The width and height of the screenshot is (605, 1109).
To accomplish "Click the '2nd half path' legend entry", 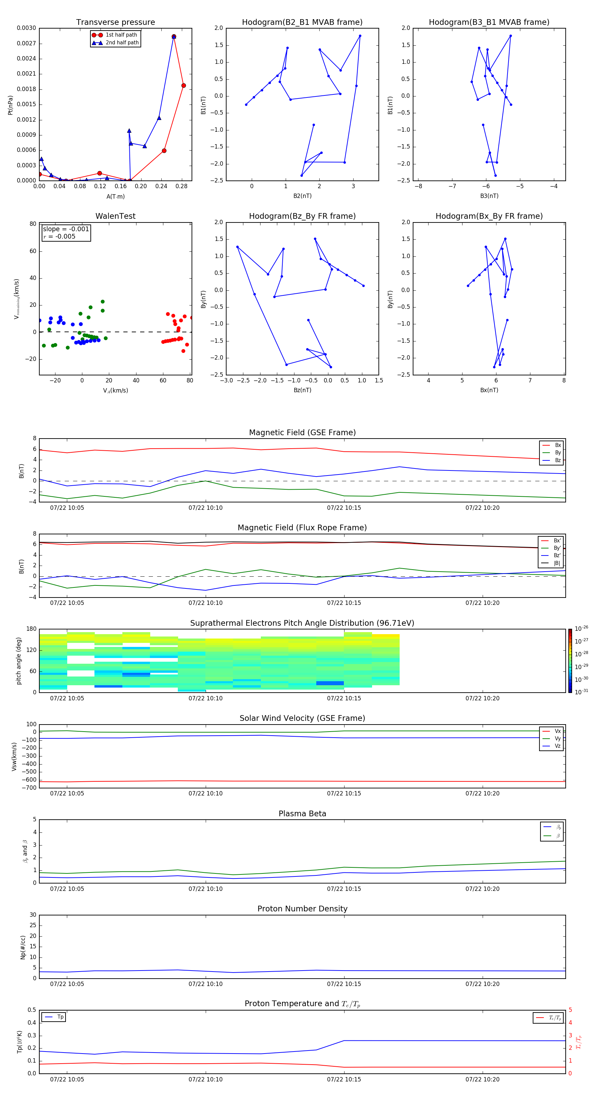I will point(115,43).
